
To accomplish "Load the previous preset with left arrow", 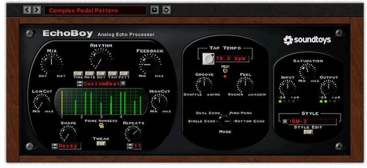I will [x=27, y=10].
